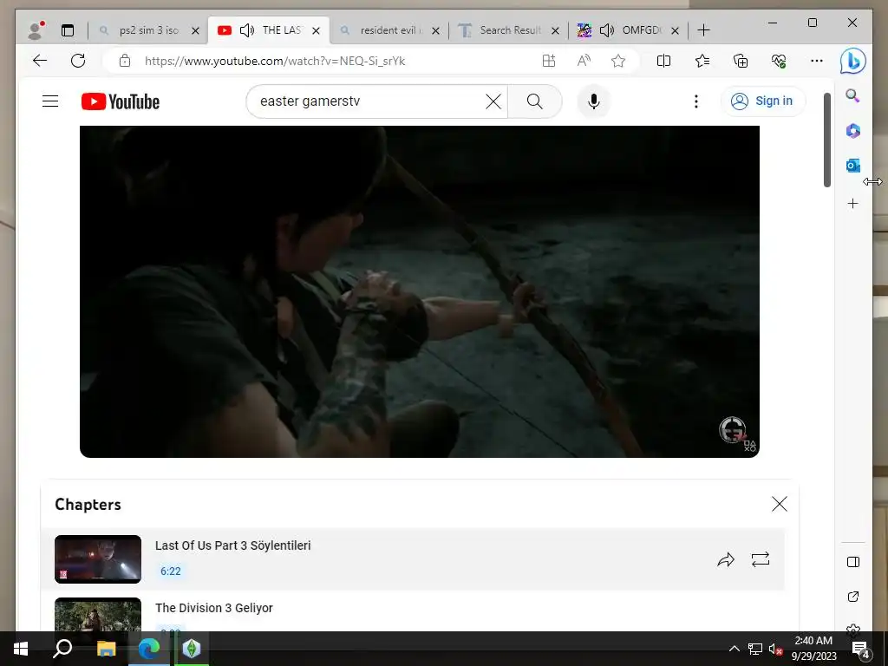Image resolution: width=888 pixels, height=666 pixels.
Task: Open YouTube settings three-dot menu
Action: pos(696,101)
